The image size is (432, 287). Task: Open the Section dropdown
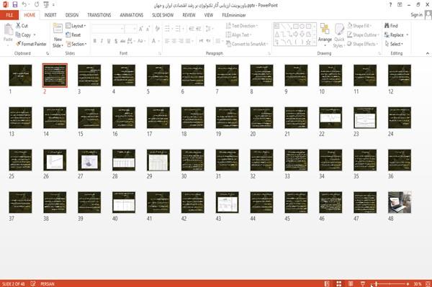click(76, 44)
